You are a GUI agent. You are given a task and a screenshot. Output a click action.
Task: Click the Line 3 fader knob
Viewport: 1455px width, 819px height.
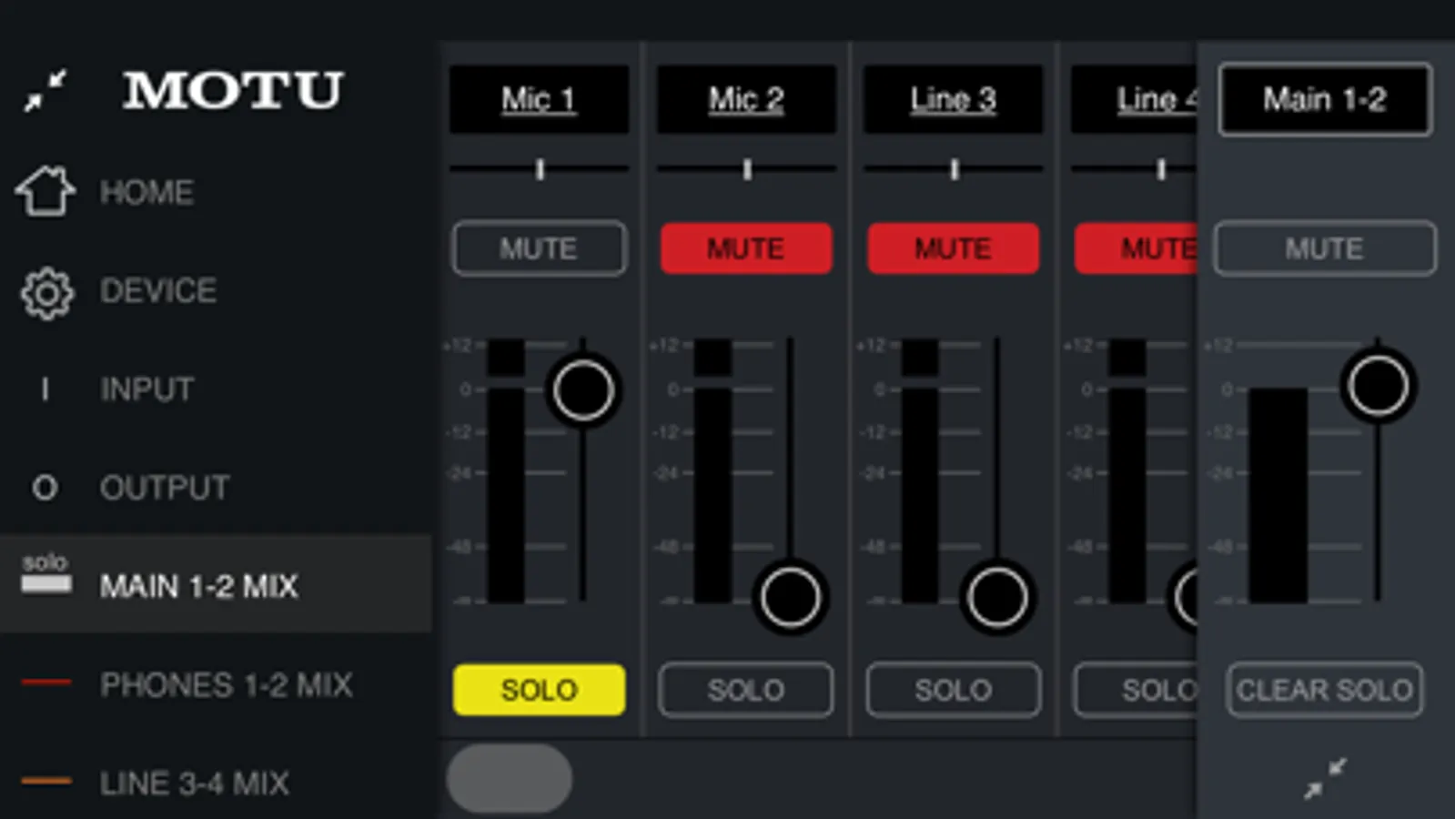(997, 597)
